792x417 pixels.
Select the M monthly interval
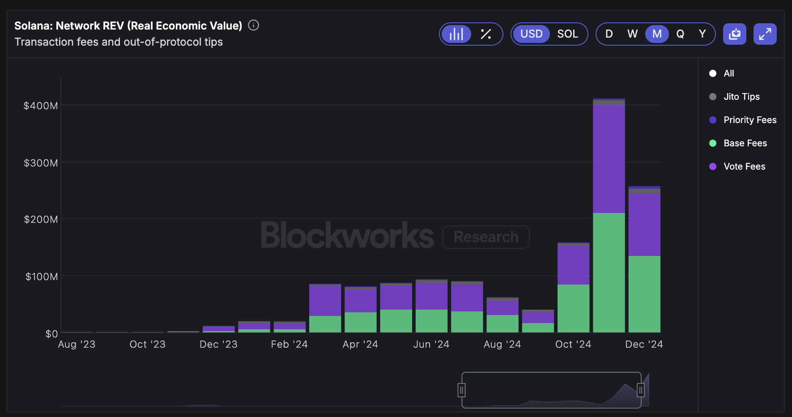[x=657, y=34]
